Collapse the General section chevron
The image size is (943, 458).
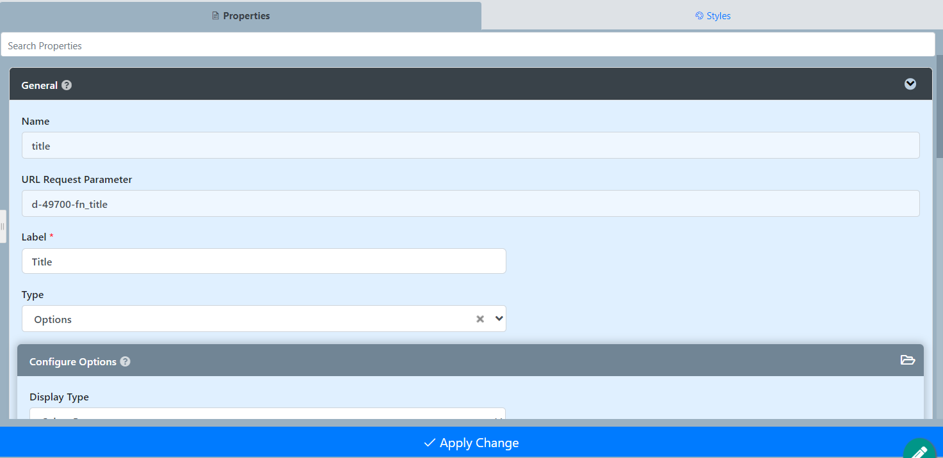(x=910, y=84)
